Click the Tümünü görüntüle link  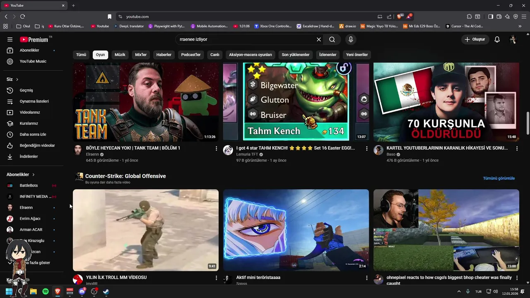(x=499, y=178)
